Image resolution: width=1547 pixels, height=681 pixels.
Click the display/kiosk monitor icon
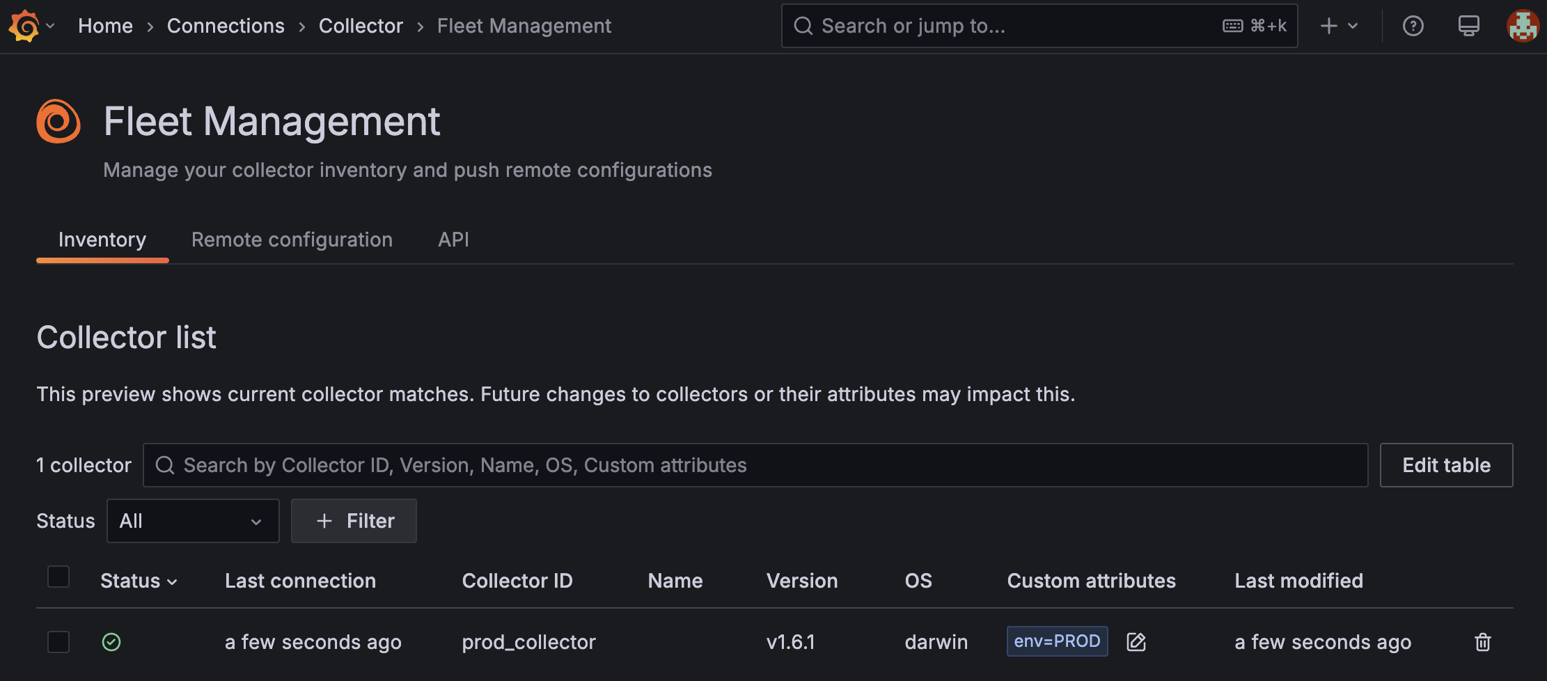[x=1468, y=26]
